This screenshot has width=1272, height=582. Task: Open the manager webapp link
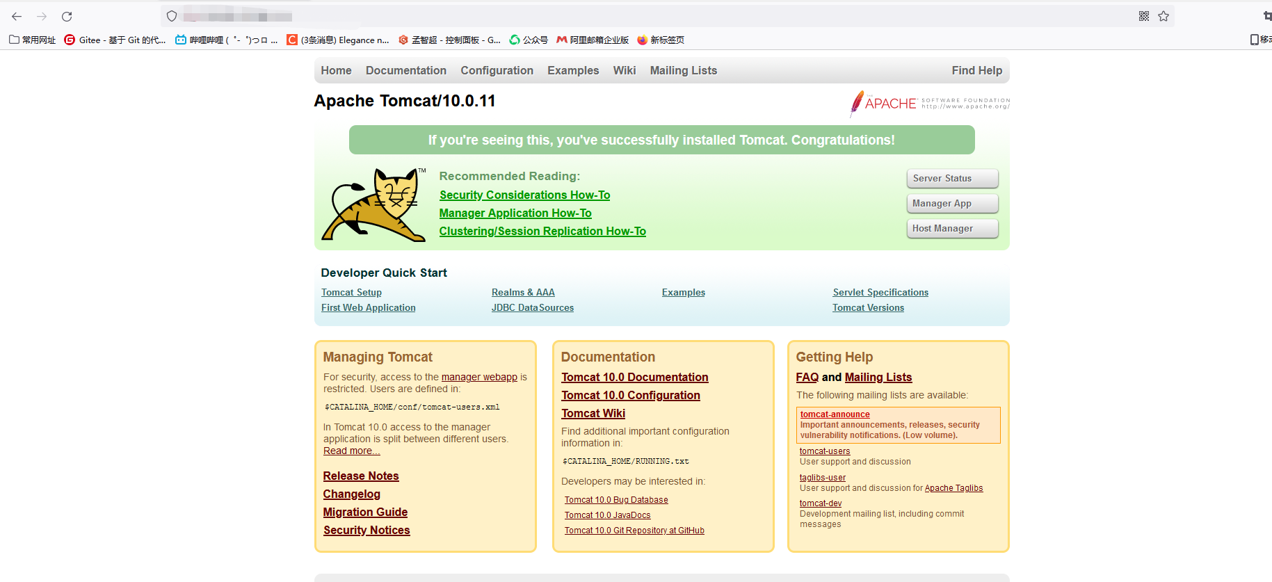(479, 377)
